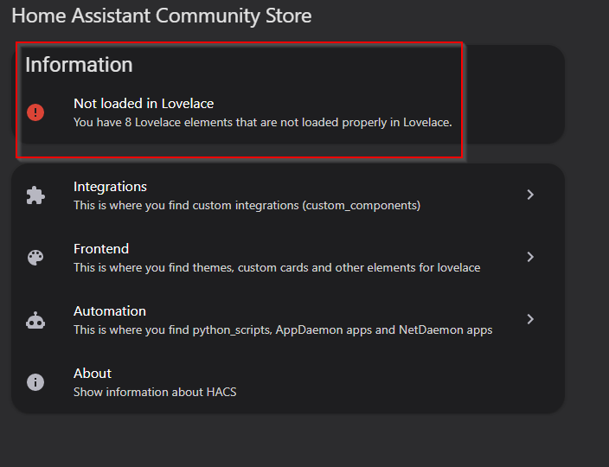This screenshot has width=609, height=467.
Task: Open the Frontend section
Action: click(x=288, y=258)
